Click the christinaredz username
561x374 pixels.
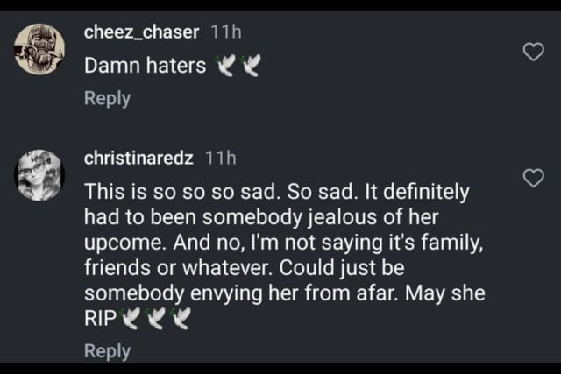[x=138, y=159]
